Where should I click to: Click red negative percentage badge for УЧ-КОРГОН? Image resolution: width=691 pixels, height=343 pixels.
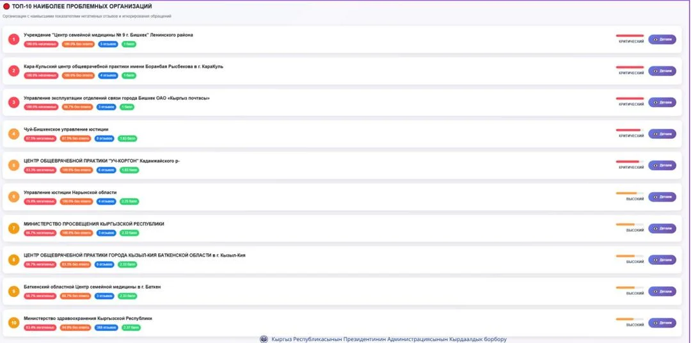pyautogui.click(x=40, y=170)
